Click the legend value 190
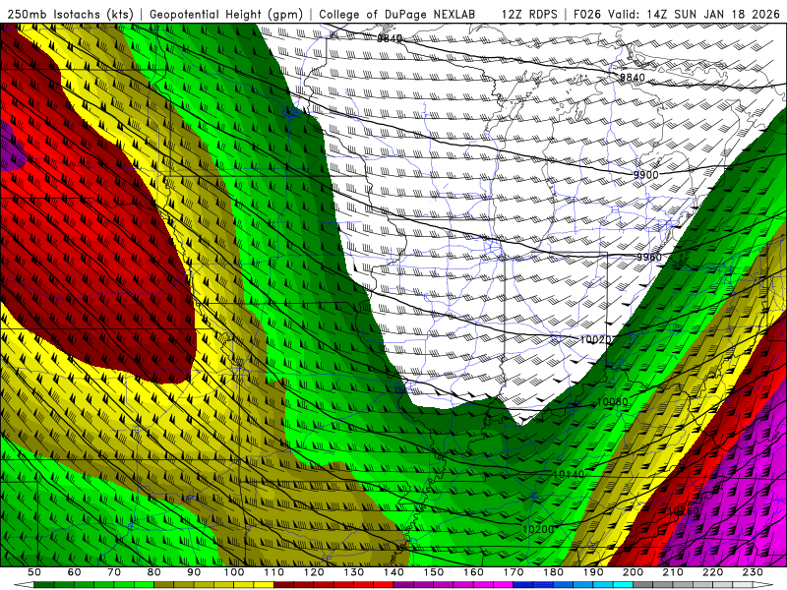 click(593, 572)
